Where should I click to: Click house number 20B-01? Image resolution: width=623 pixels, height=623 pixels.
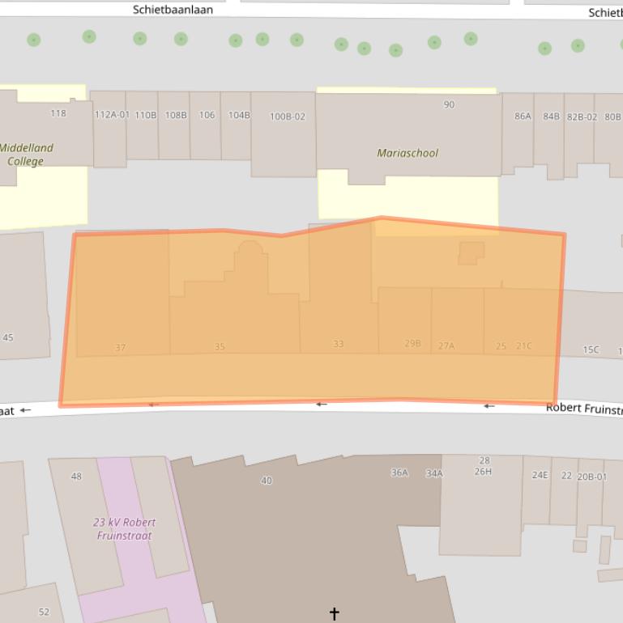pos(592,477)
